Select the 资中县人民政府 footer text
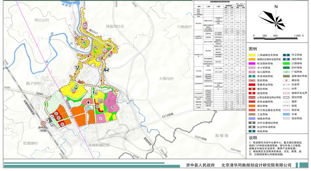The height and width of the screenshot is (171, 311). 200,165
